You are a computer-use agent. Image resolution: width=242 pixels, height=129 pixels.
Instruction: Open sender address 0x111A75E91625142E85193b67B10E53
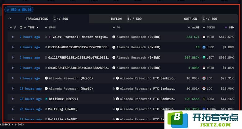[x=78, y=58]
